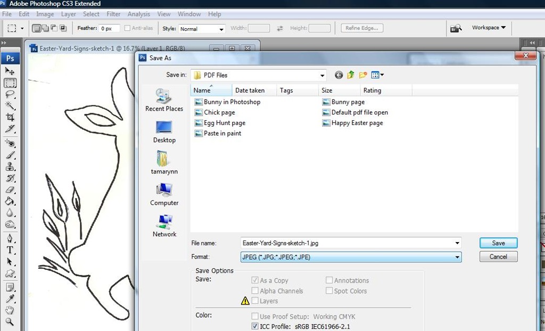Toggle the Alpha Channels checkbox
This screenshot has height=331, width=545.
pos(255,291)
